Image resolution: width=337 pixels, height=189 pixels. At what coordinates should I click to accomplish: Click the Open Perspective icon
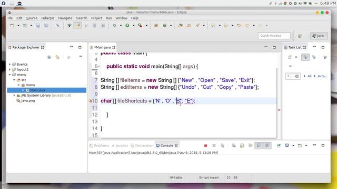pos(300,36)
